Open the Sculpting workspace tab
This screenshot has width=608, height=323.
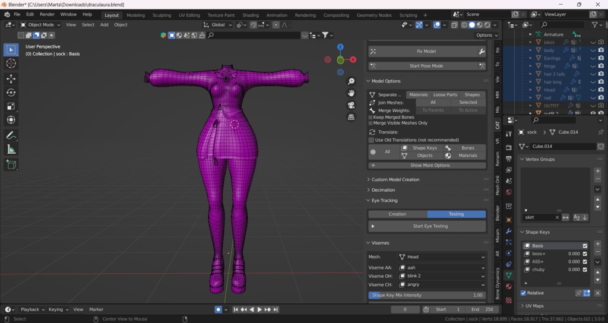(161, 15)
